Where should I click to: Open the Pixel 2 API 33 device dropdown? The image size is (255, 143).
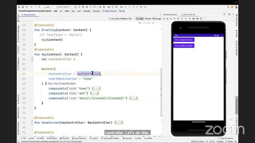64,7
